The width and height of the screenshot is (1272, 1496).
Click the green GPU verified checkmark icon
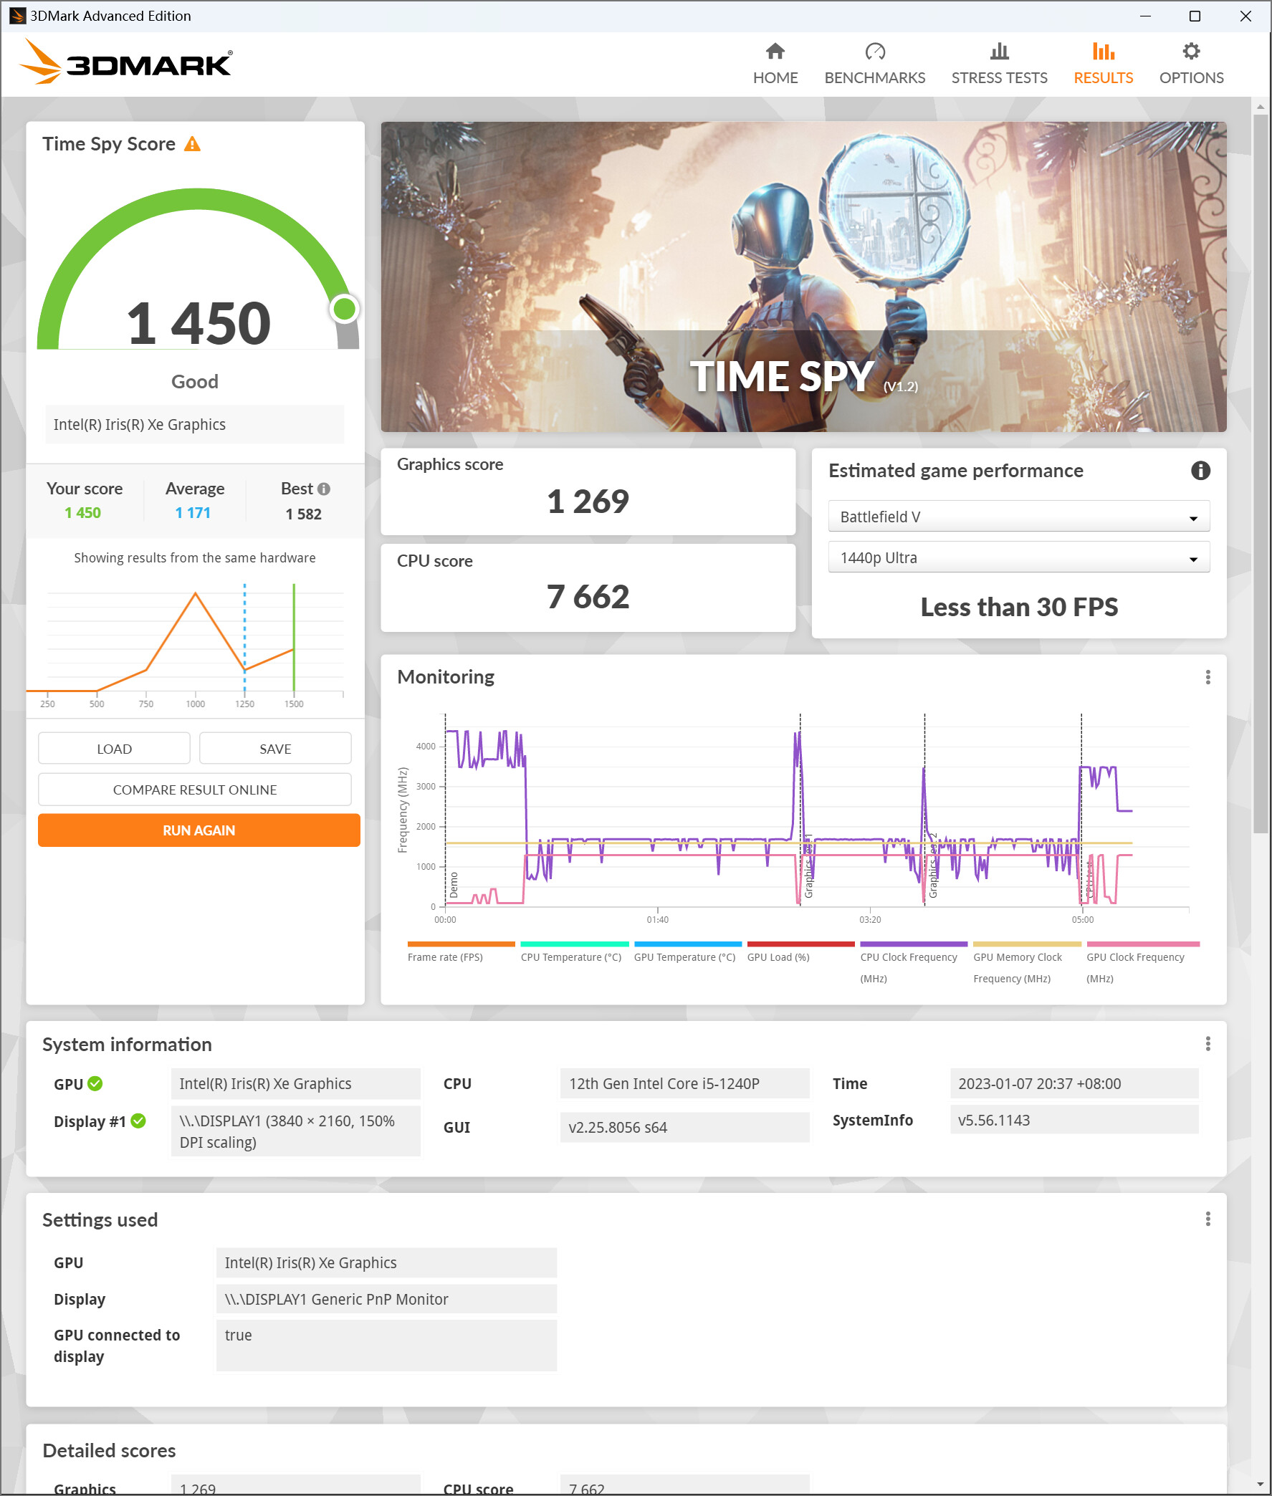point(95,1083)
